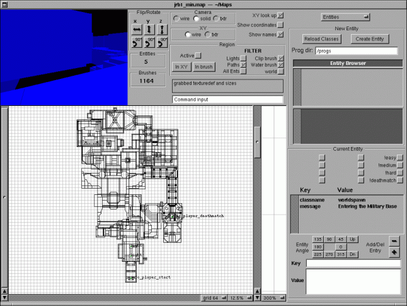
Task: Enable the Show coordinates checkbox
Action: pos(280,25)
